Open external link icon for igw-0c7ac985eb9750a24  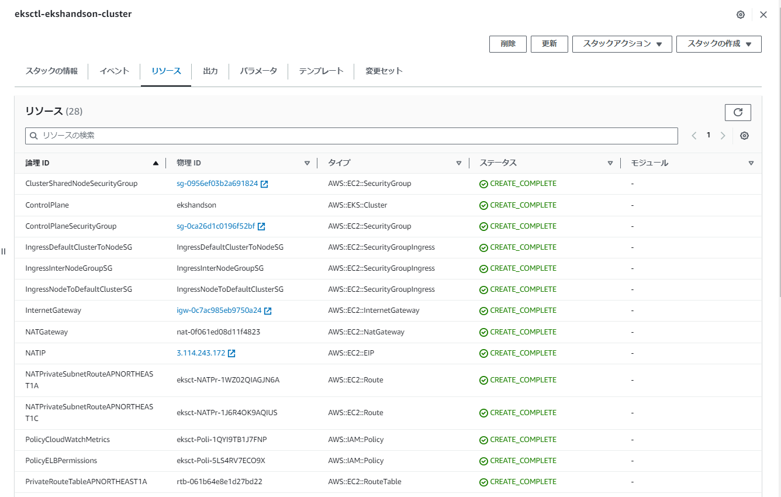pyautogui.click(x=268, y=310)
